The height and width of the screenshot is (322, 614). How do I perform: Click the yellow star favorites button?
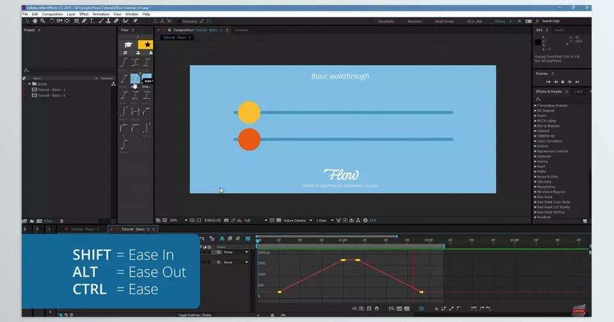(x=147, y=45)
